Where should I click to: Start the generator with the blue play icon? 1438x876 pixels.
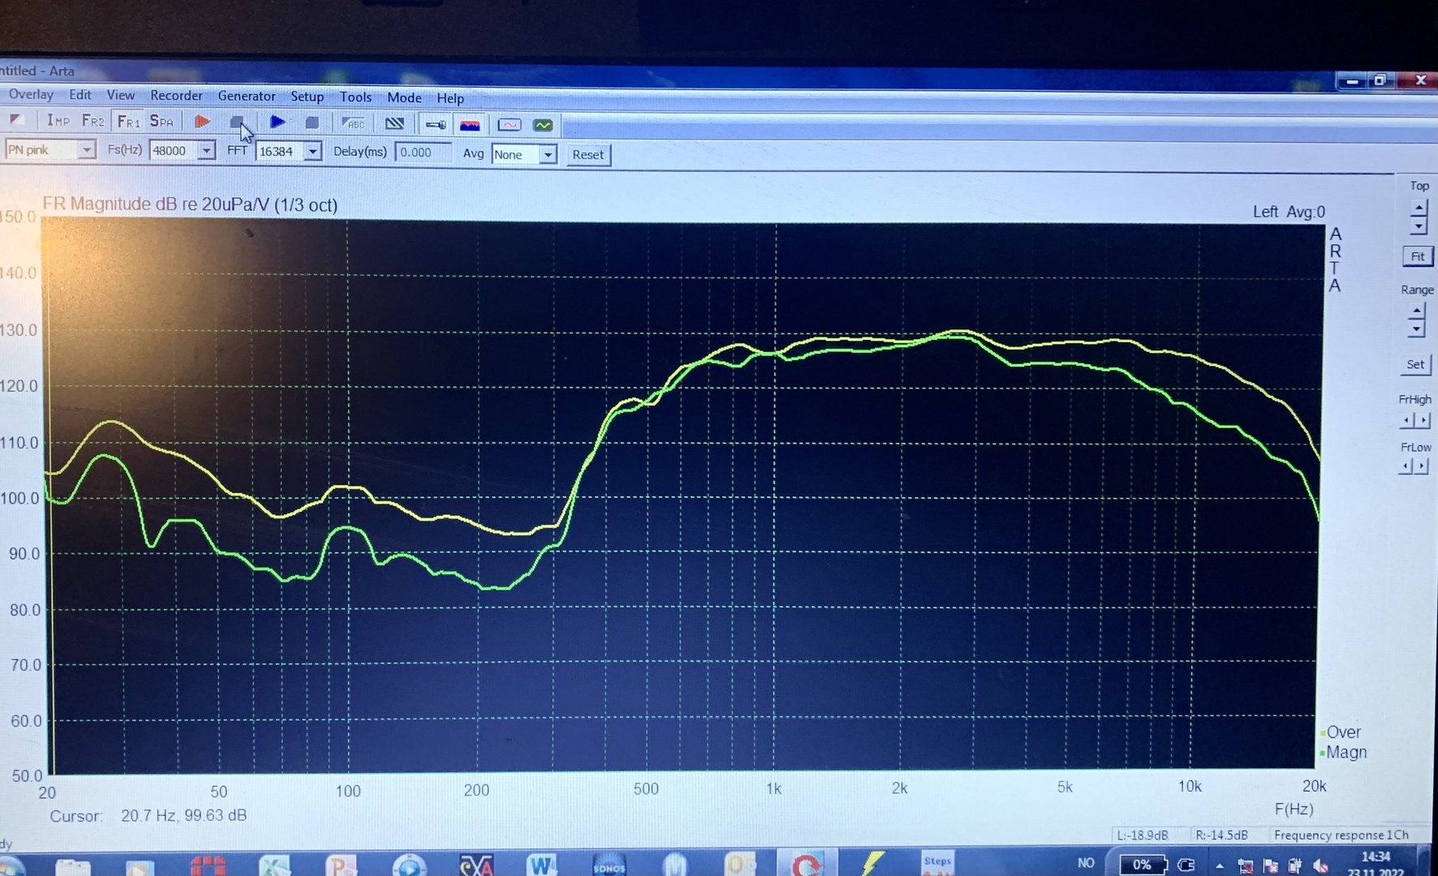tap(278, 122)
